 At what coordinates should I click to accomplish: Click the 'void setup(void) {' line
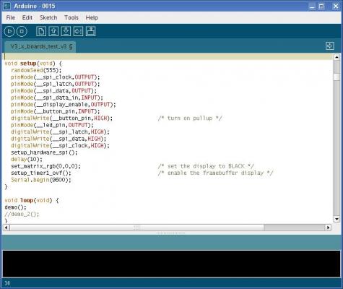pos(33,64)
